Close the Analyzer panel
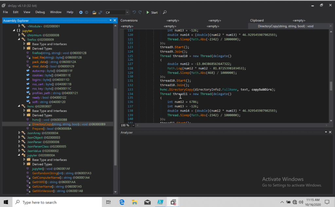The image size is (335, 207). click(330, 132)
